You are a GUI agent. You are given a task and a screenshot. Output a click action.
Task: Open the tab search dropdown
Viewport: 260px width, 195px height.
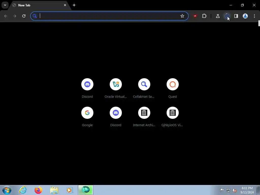pos(5,5)
